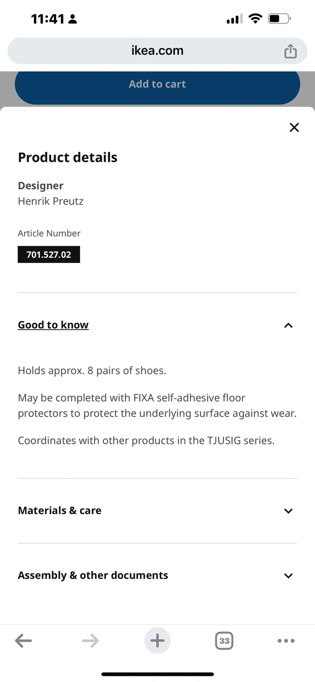Expand Assembly & other documents chevron
Image resolution: width=315 pixels, height=682 pixels.
coord(288,576)
